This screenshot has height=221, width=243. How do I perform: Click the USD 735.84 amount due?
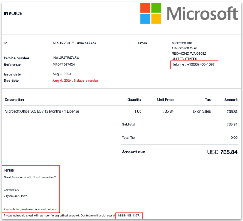click(x=222, y=152)
